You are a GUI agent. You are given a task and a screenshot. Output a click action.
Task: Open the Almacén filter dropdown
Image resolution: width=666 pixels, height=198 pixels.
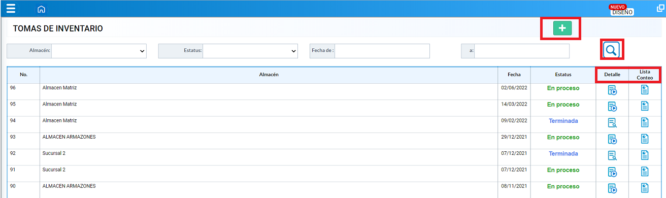[x=99, y=51]
